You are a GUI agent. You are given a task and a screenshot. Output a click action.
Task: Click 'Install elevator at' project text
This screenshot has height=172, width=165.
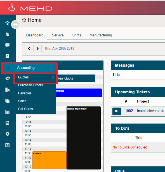click(150, 111)
